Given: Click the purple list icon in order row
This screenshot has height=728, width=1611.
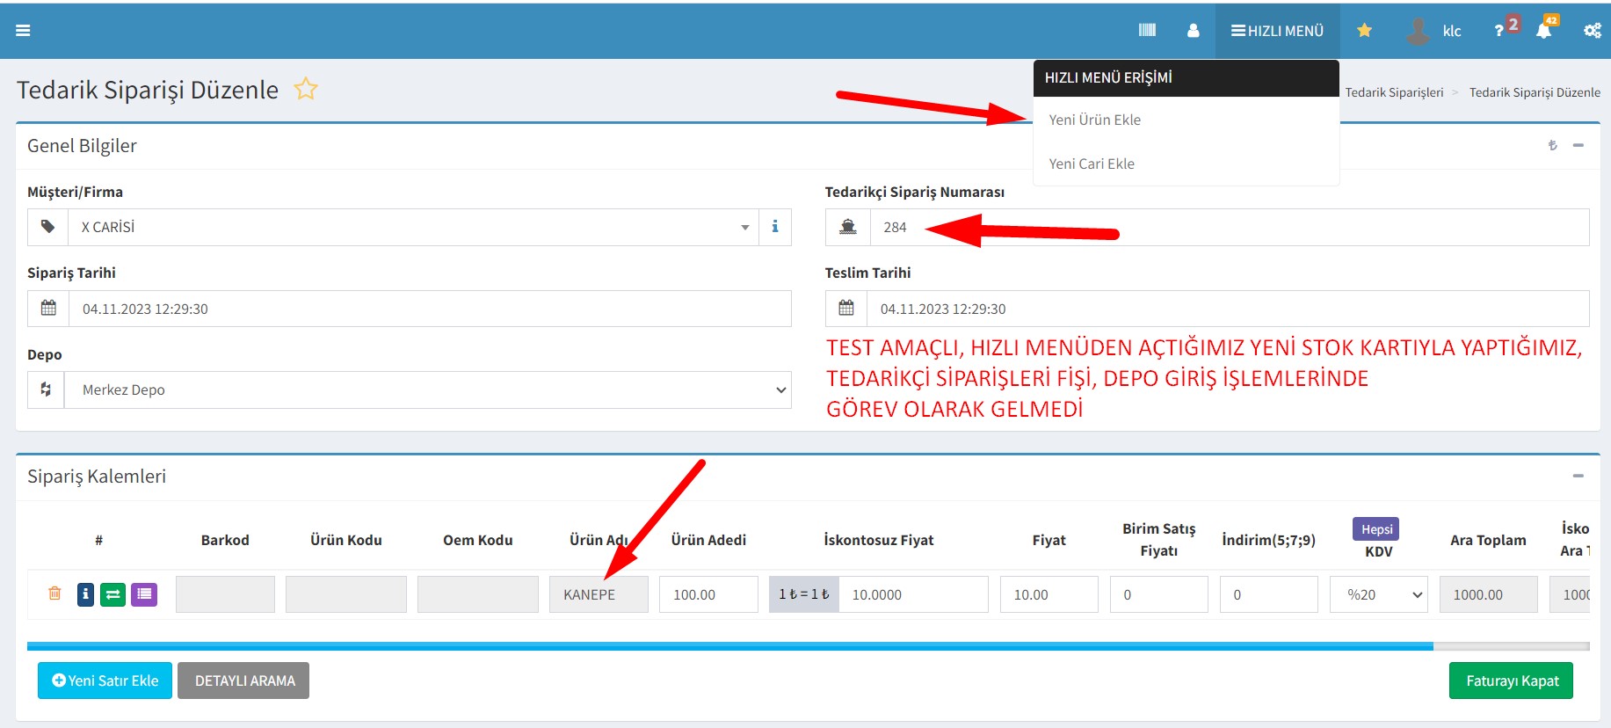Looking at the screenshot, I should click(144, 594).
